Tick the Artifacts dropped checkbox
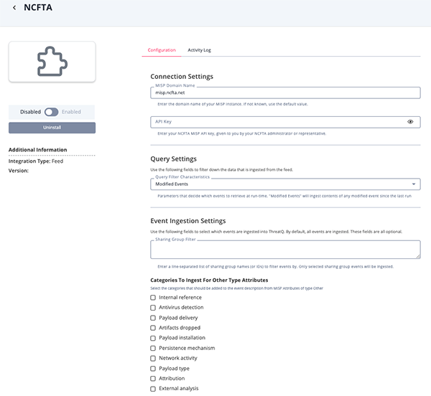Image resolution: width=431 pixels, height=396 pixels. [153, 328]
